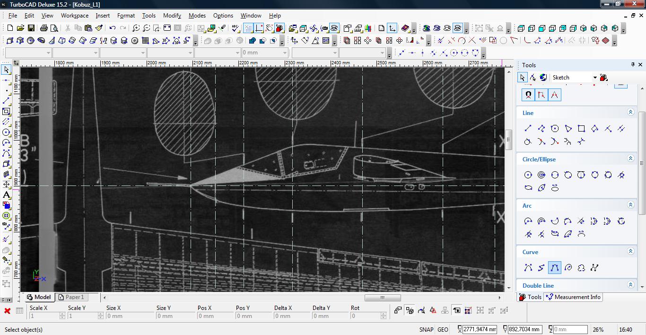Screen dimensions: 646x335
Task: Collapse the Double Line group
Action: [630, 285]
